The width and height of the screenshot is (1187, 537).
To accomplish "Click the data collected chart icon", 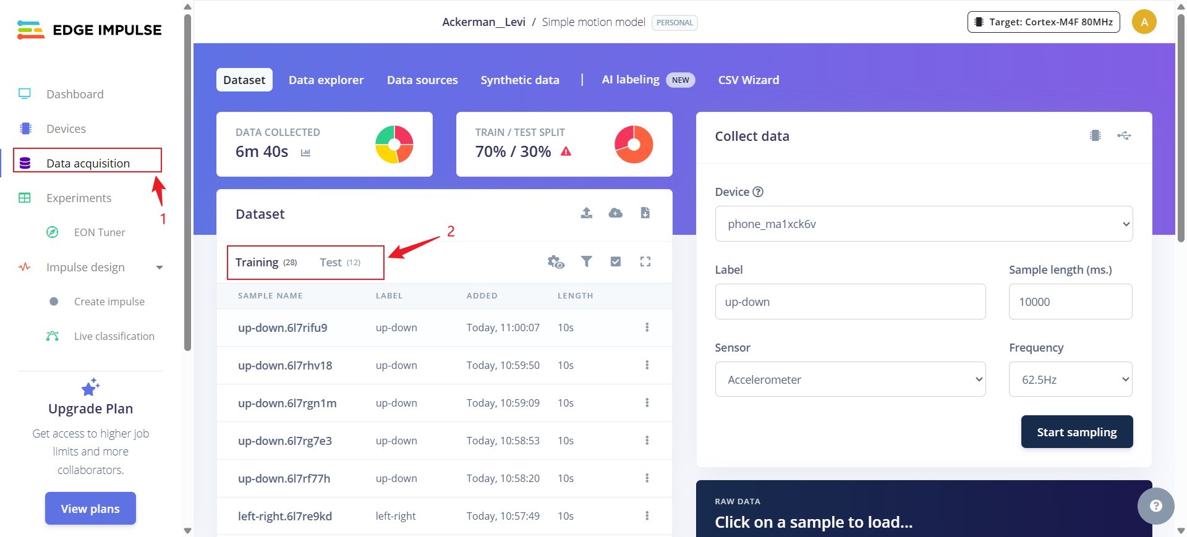I will tap(305, 153).
